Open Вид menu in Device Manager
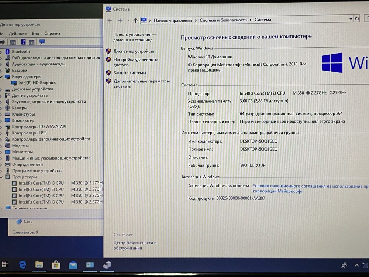Viewport: 369px width, 277px height. tap(35, 34)
